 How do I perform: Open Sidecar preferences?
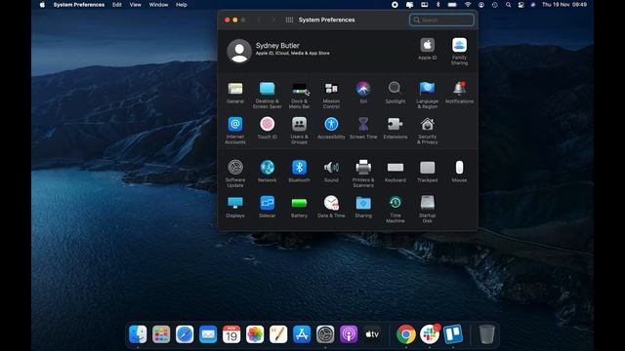coord(267,207)
